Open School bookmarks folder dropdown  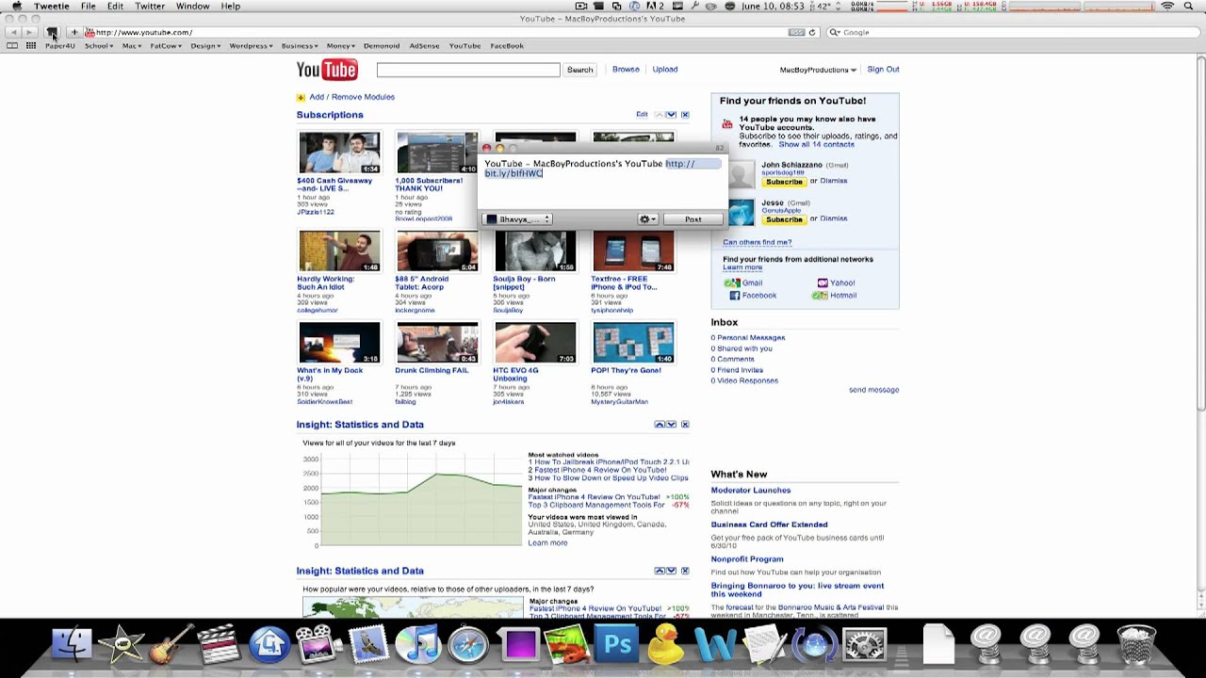tap(99, 45)
